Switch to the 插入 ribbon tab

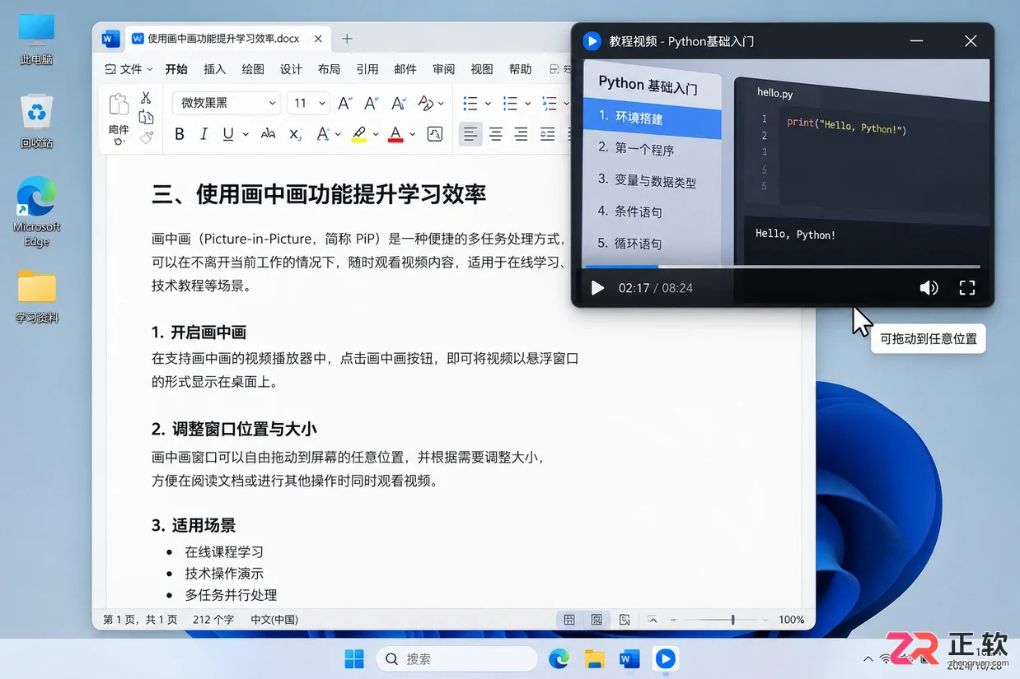pos(214,69)
